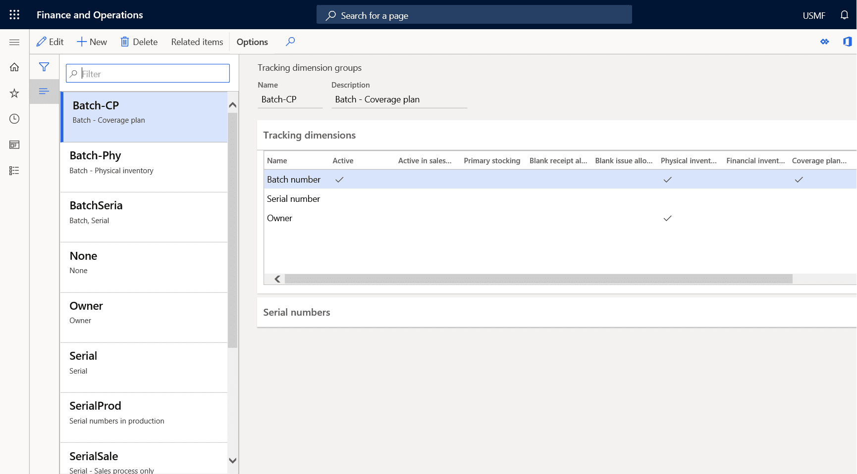This screenshot has height=474, width=857.
Task: Click the New button
Action: [x=92, y=42]
